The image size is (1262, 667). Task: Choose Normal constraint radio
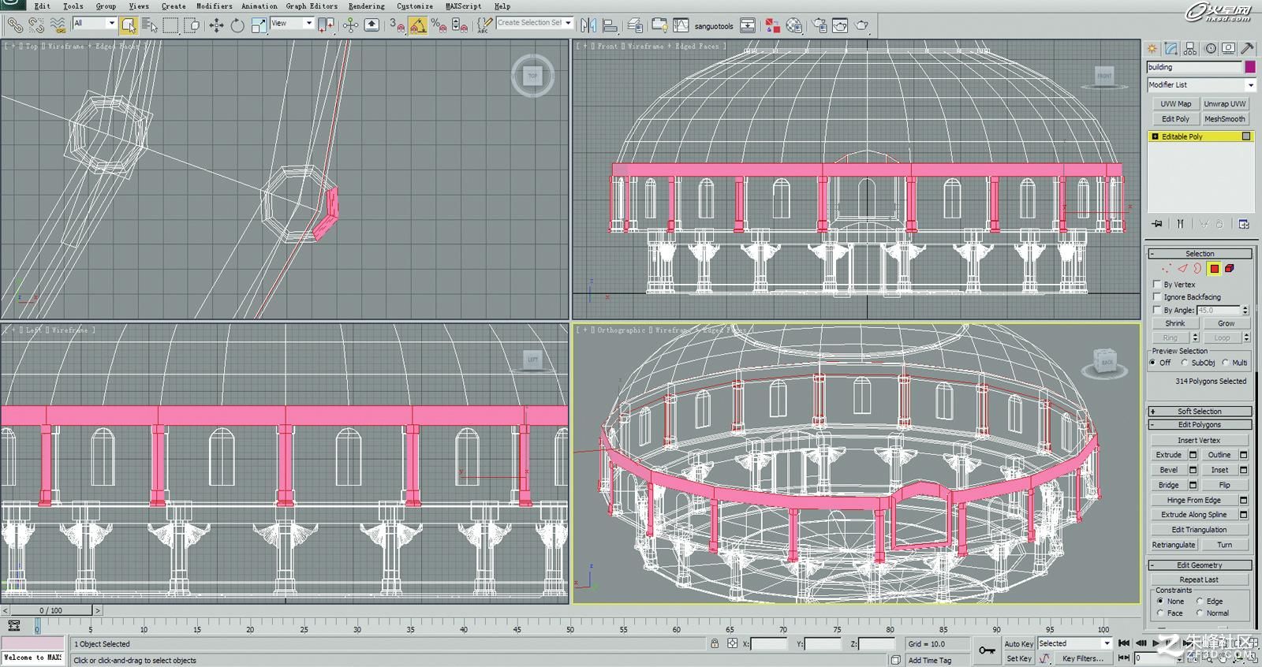coord(1200,613)
